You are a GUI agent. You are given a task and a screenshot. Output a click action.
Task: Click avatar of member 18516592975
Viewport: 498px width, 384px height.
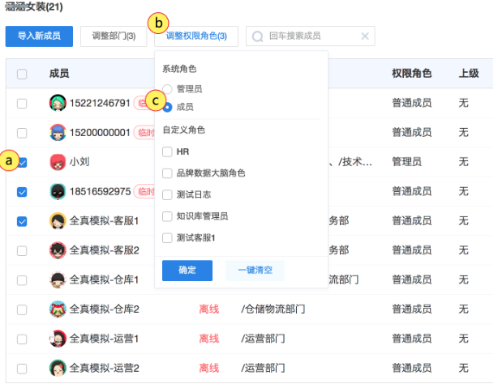pos(58,191)
